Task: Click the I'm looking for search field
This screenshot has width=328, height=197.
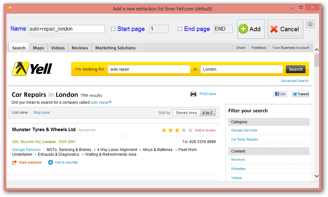Action: 149,69
